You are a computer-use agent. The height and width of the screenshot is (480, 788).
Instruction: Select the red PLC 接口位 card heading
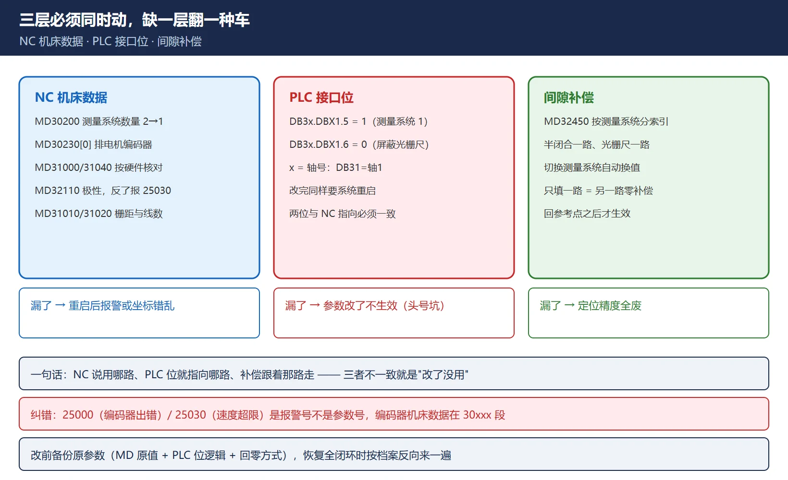[321, 97]
